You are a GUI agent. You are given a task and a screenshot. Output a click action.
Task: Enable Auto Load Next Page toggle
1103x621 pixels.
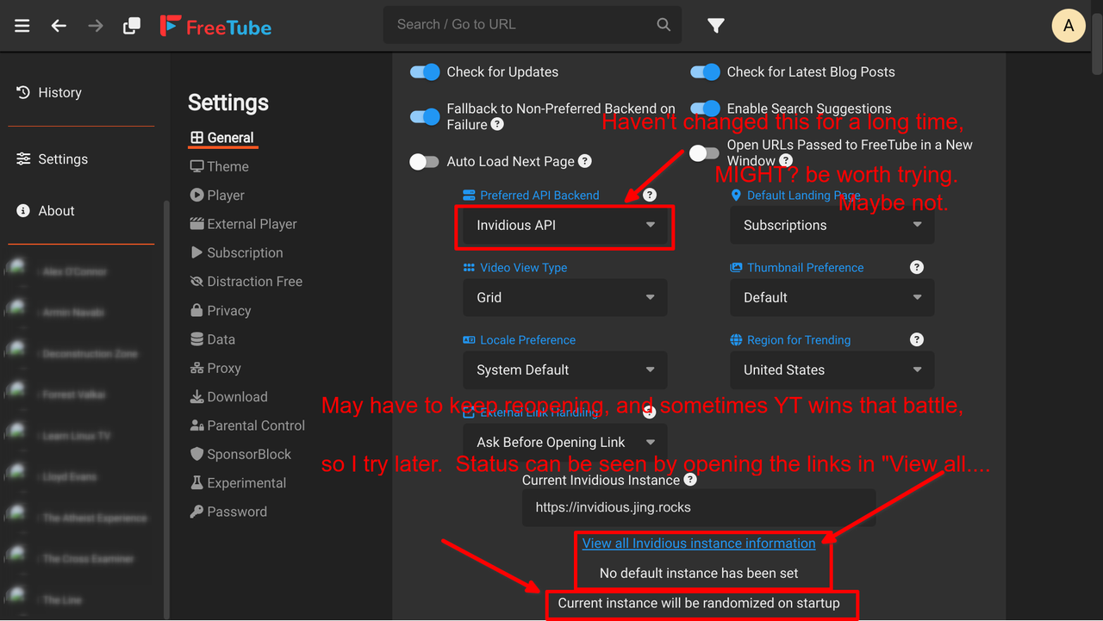click(425, 162)
